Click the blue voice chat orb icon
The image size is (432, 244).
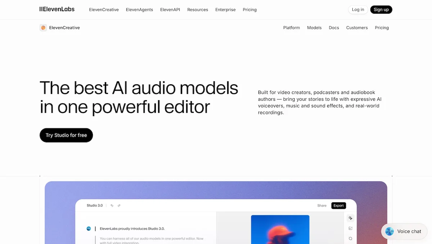[x=390, y=231]
